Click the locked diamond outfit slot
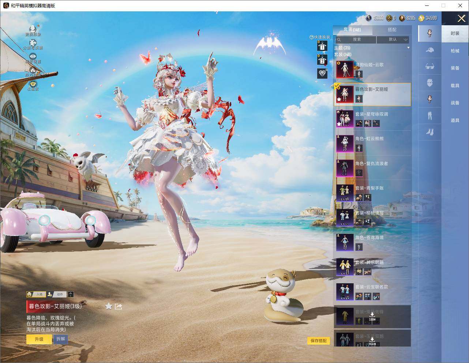Viewport: 469px width, 363px height. pos(322,73)
